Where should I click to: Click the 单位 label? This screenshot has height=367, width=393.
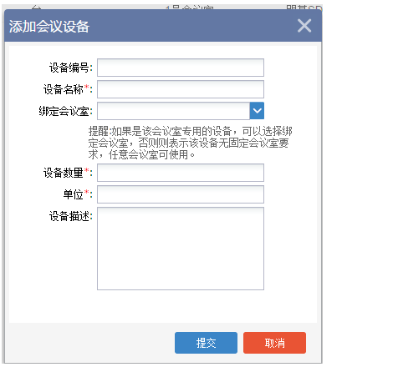[74, 194]
